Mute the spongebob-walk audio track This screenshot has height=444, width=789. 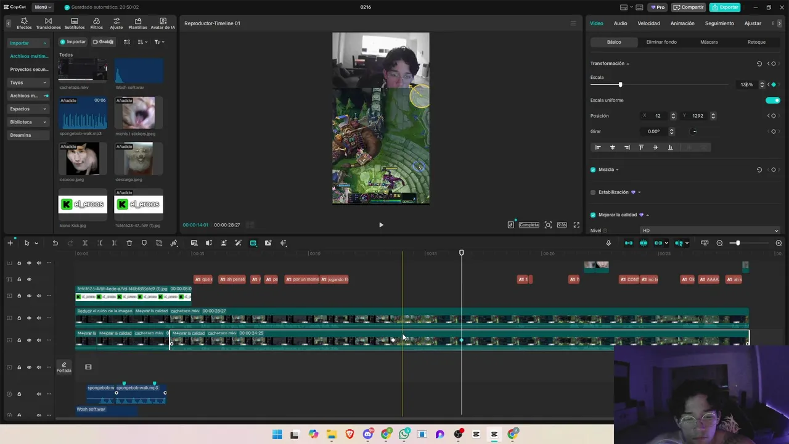click(39, 394)
